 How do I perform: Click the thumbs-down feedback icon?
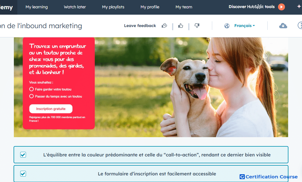pyautogui.click(x=197, y=25)
